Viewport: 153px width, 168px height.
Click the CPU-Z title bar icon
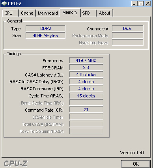tap(4, 4)
